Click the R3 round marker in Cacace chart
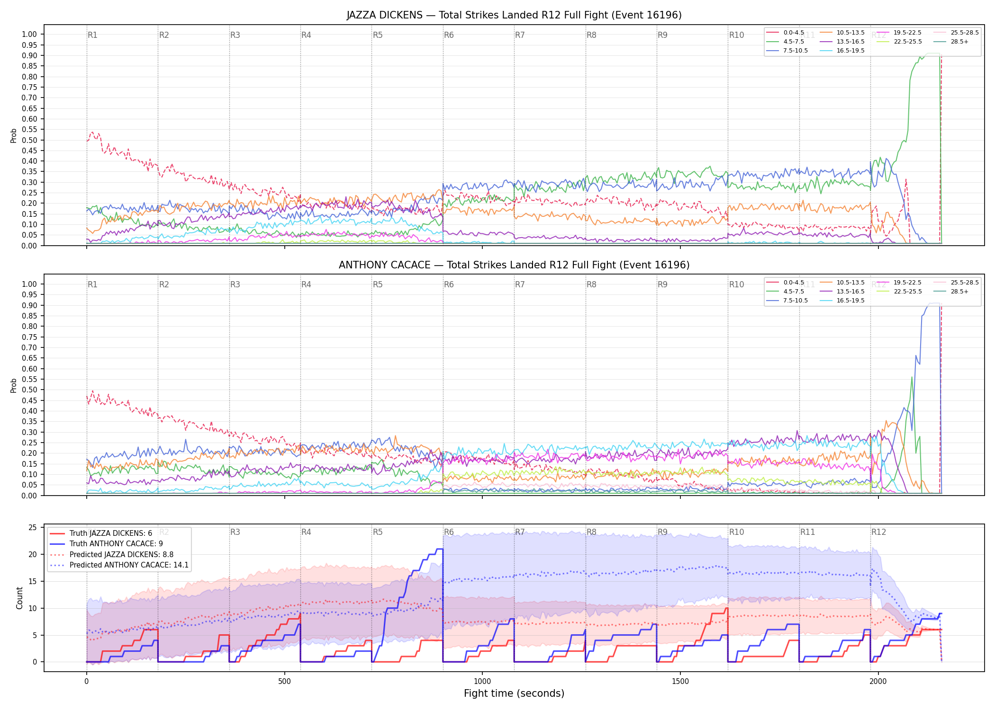 tap(235, 284)
